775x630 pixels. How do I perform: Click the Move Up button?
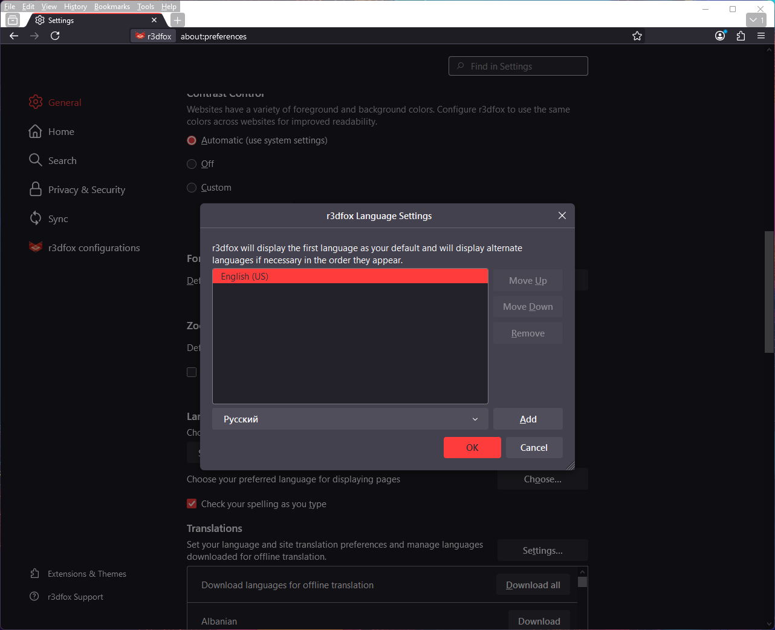tap(528, 280)
